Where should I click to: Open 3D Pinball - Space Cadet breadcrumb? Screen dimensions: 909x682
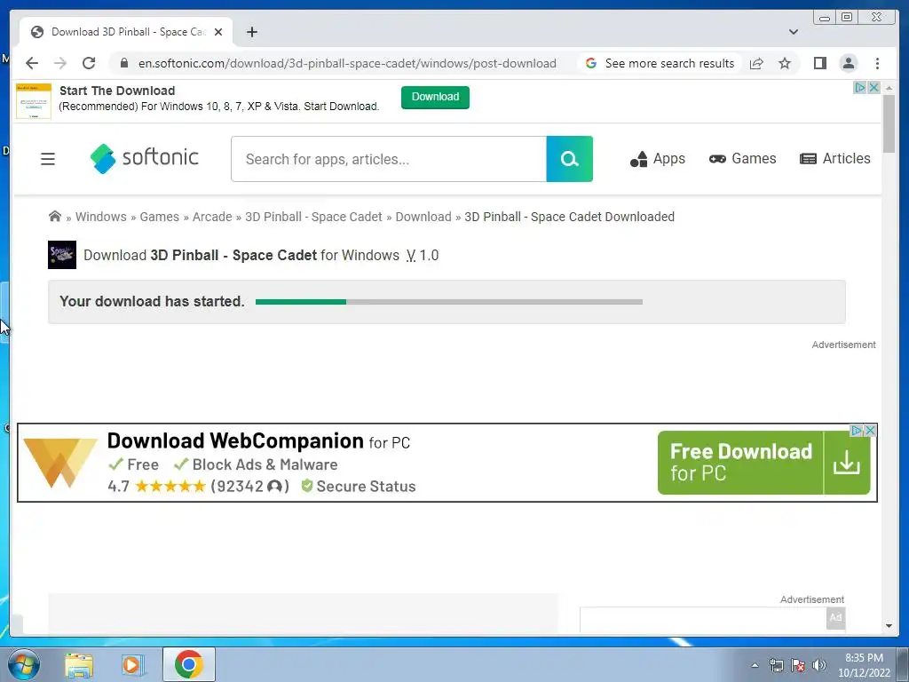coord(313,217)
